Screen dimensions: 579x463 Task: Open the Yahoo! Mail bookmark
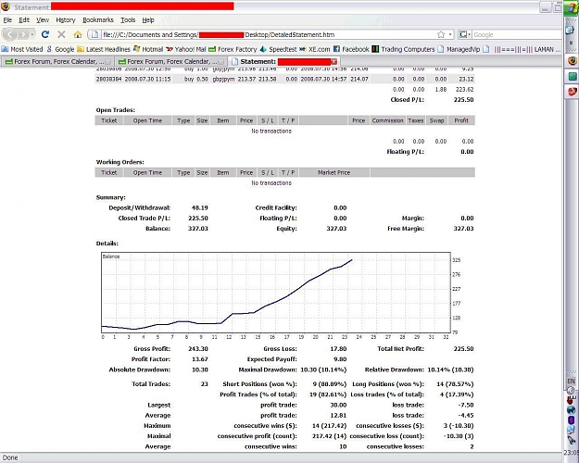click(186, 49)
